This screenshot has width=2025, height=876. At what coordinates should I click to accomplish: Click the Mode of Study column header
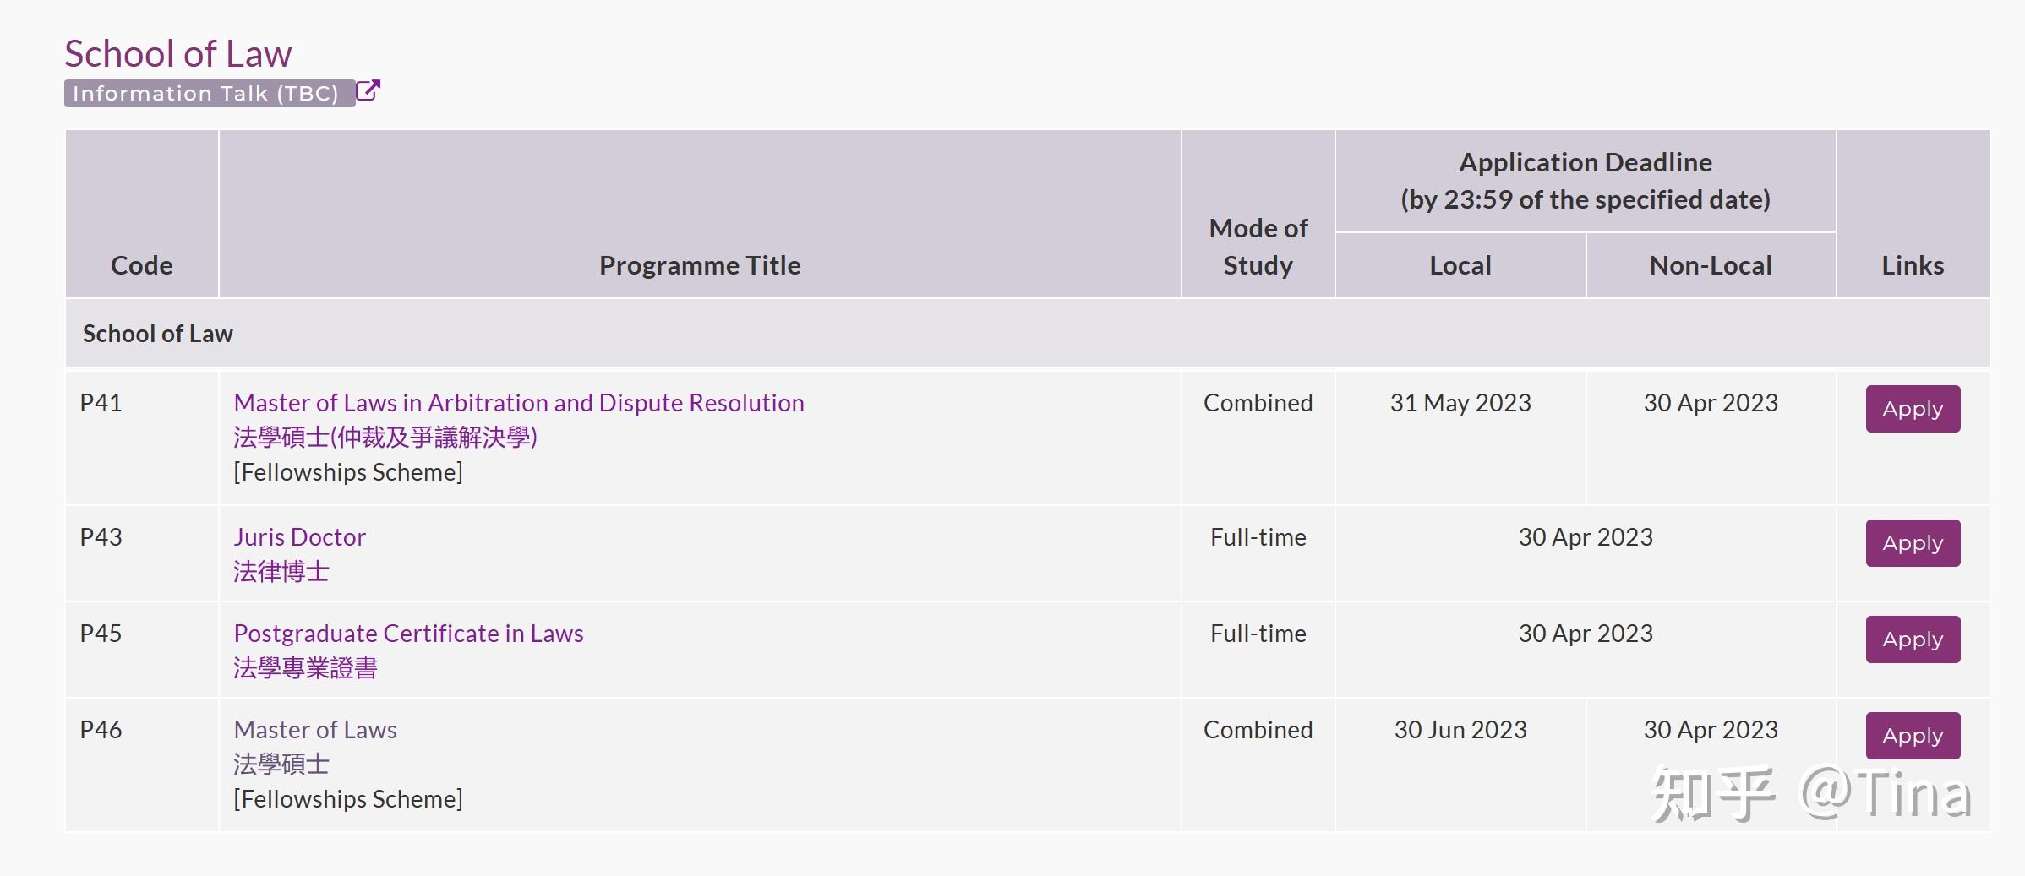[1258, 247]
